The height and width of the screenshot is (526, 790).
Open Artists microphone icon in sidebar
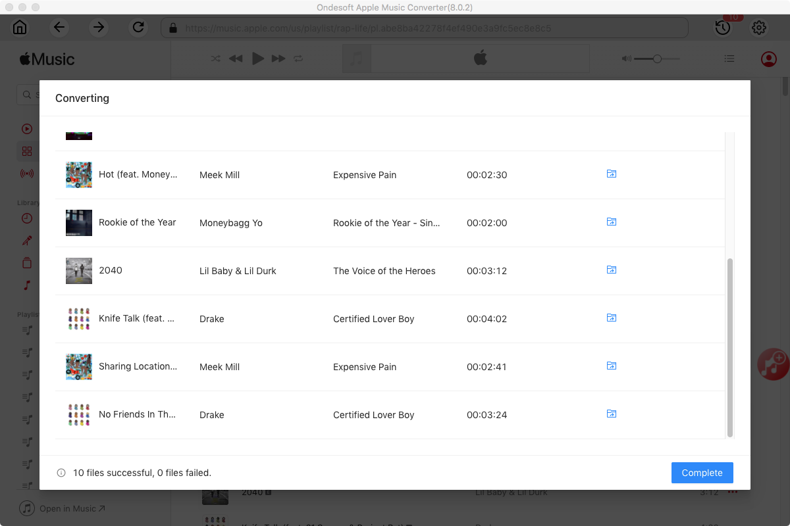click(x=27, y=241)
